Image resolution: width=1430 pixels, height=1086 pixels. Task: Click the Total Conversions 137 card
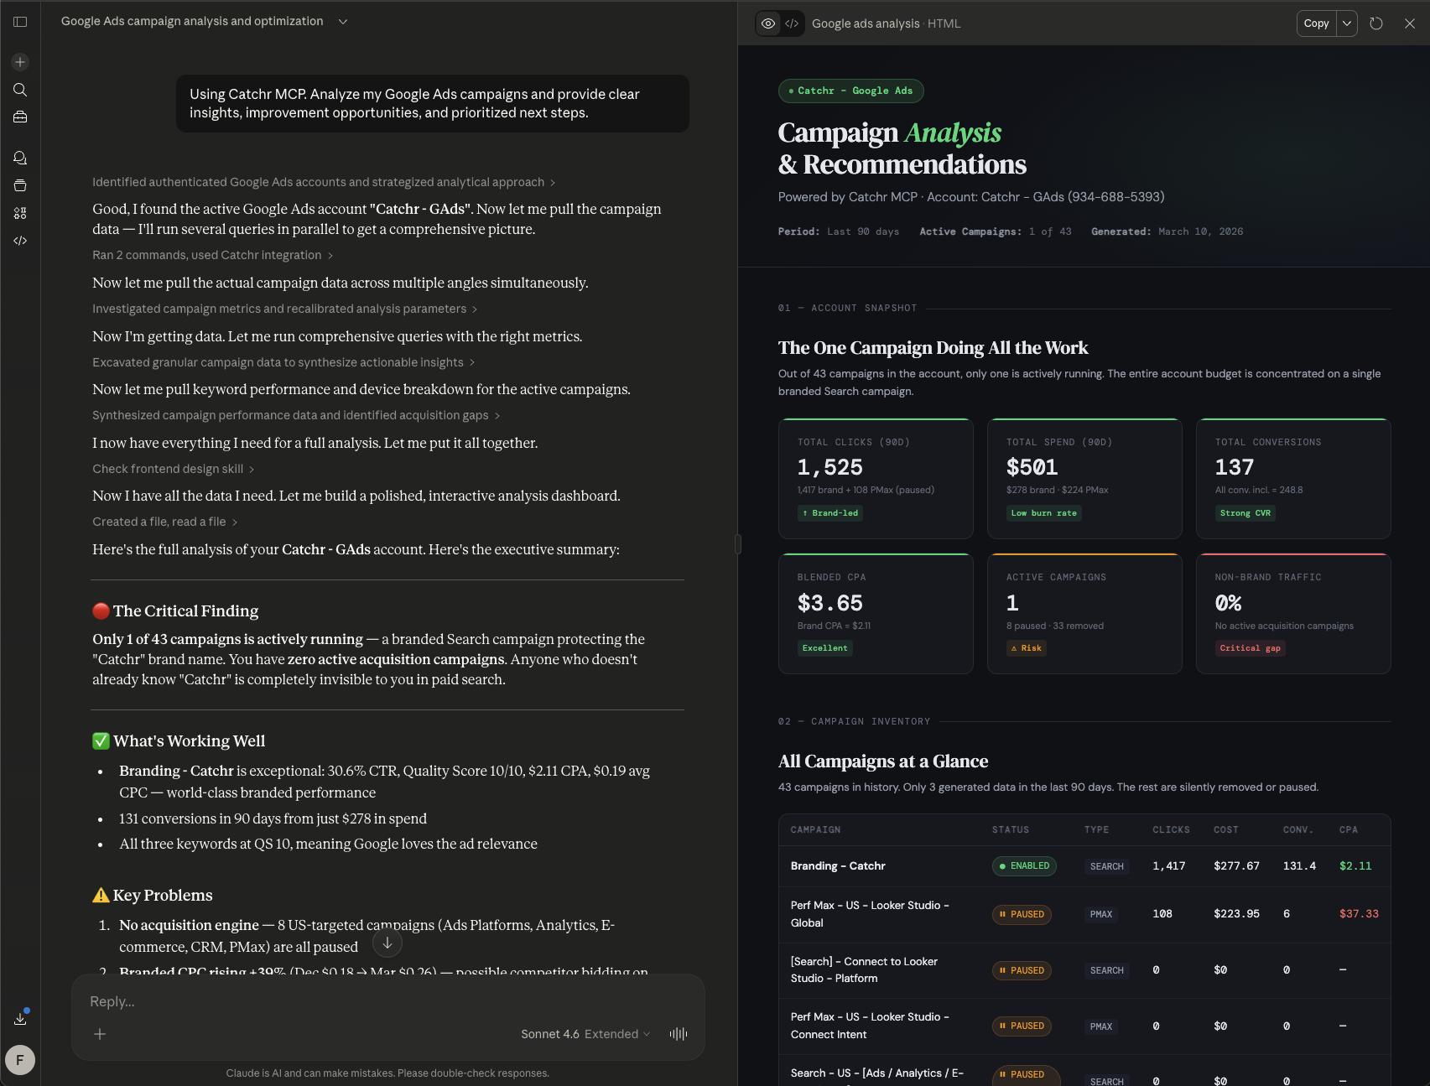(x=1293, y=478)
